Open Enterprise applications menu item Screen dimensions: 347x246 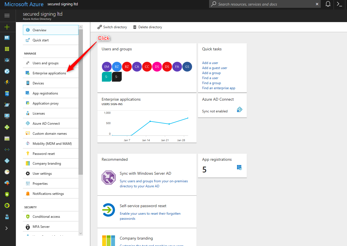click(x=51, y=73)
